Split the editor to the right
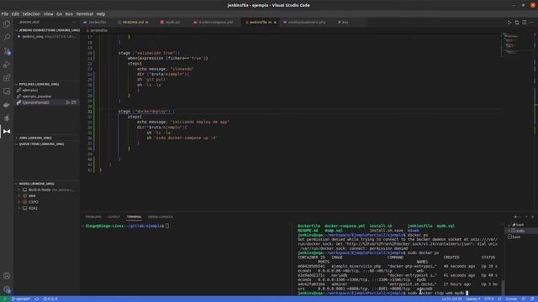This screenshot has height=302, width=538. pyautogui.click(x=525, y=23)
